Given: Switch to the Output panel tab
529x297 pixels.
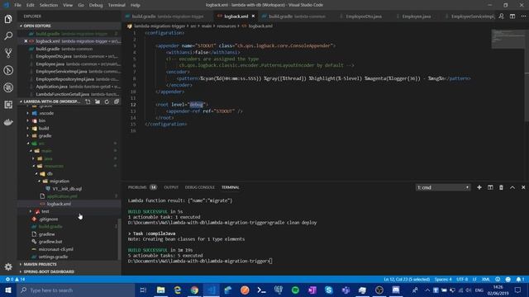Looking at the screenshot, I should [171, 187].
